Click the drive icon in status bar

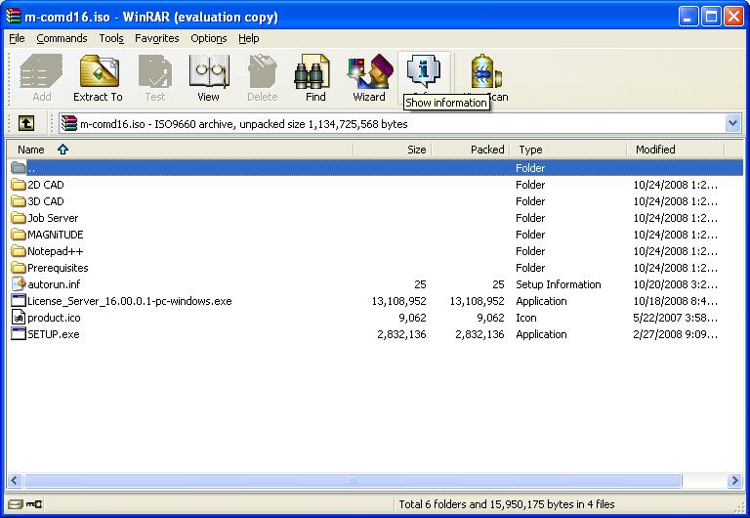click(16, 504)
